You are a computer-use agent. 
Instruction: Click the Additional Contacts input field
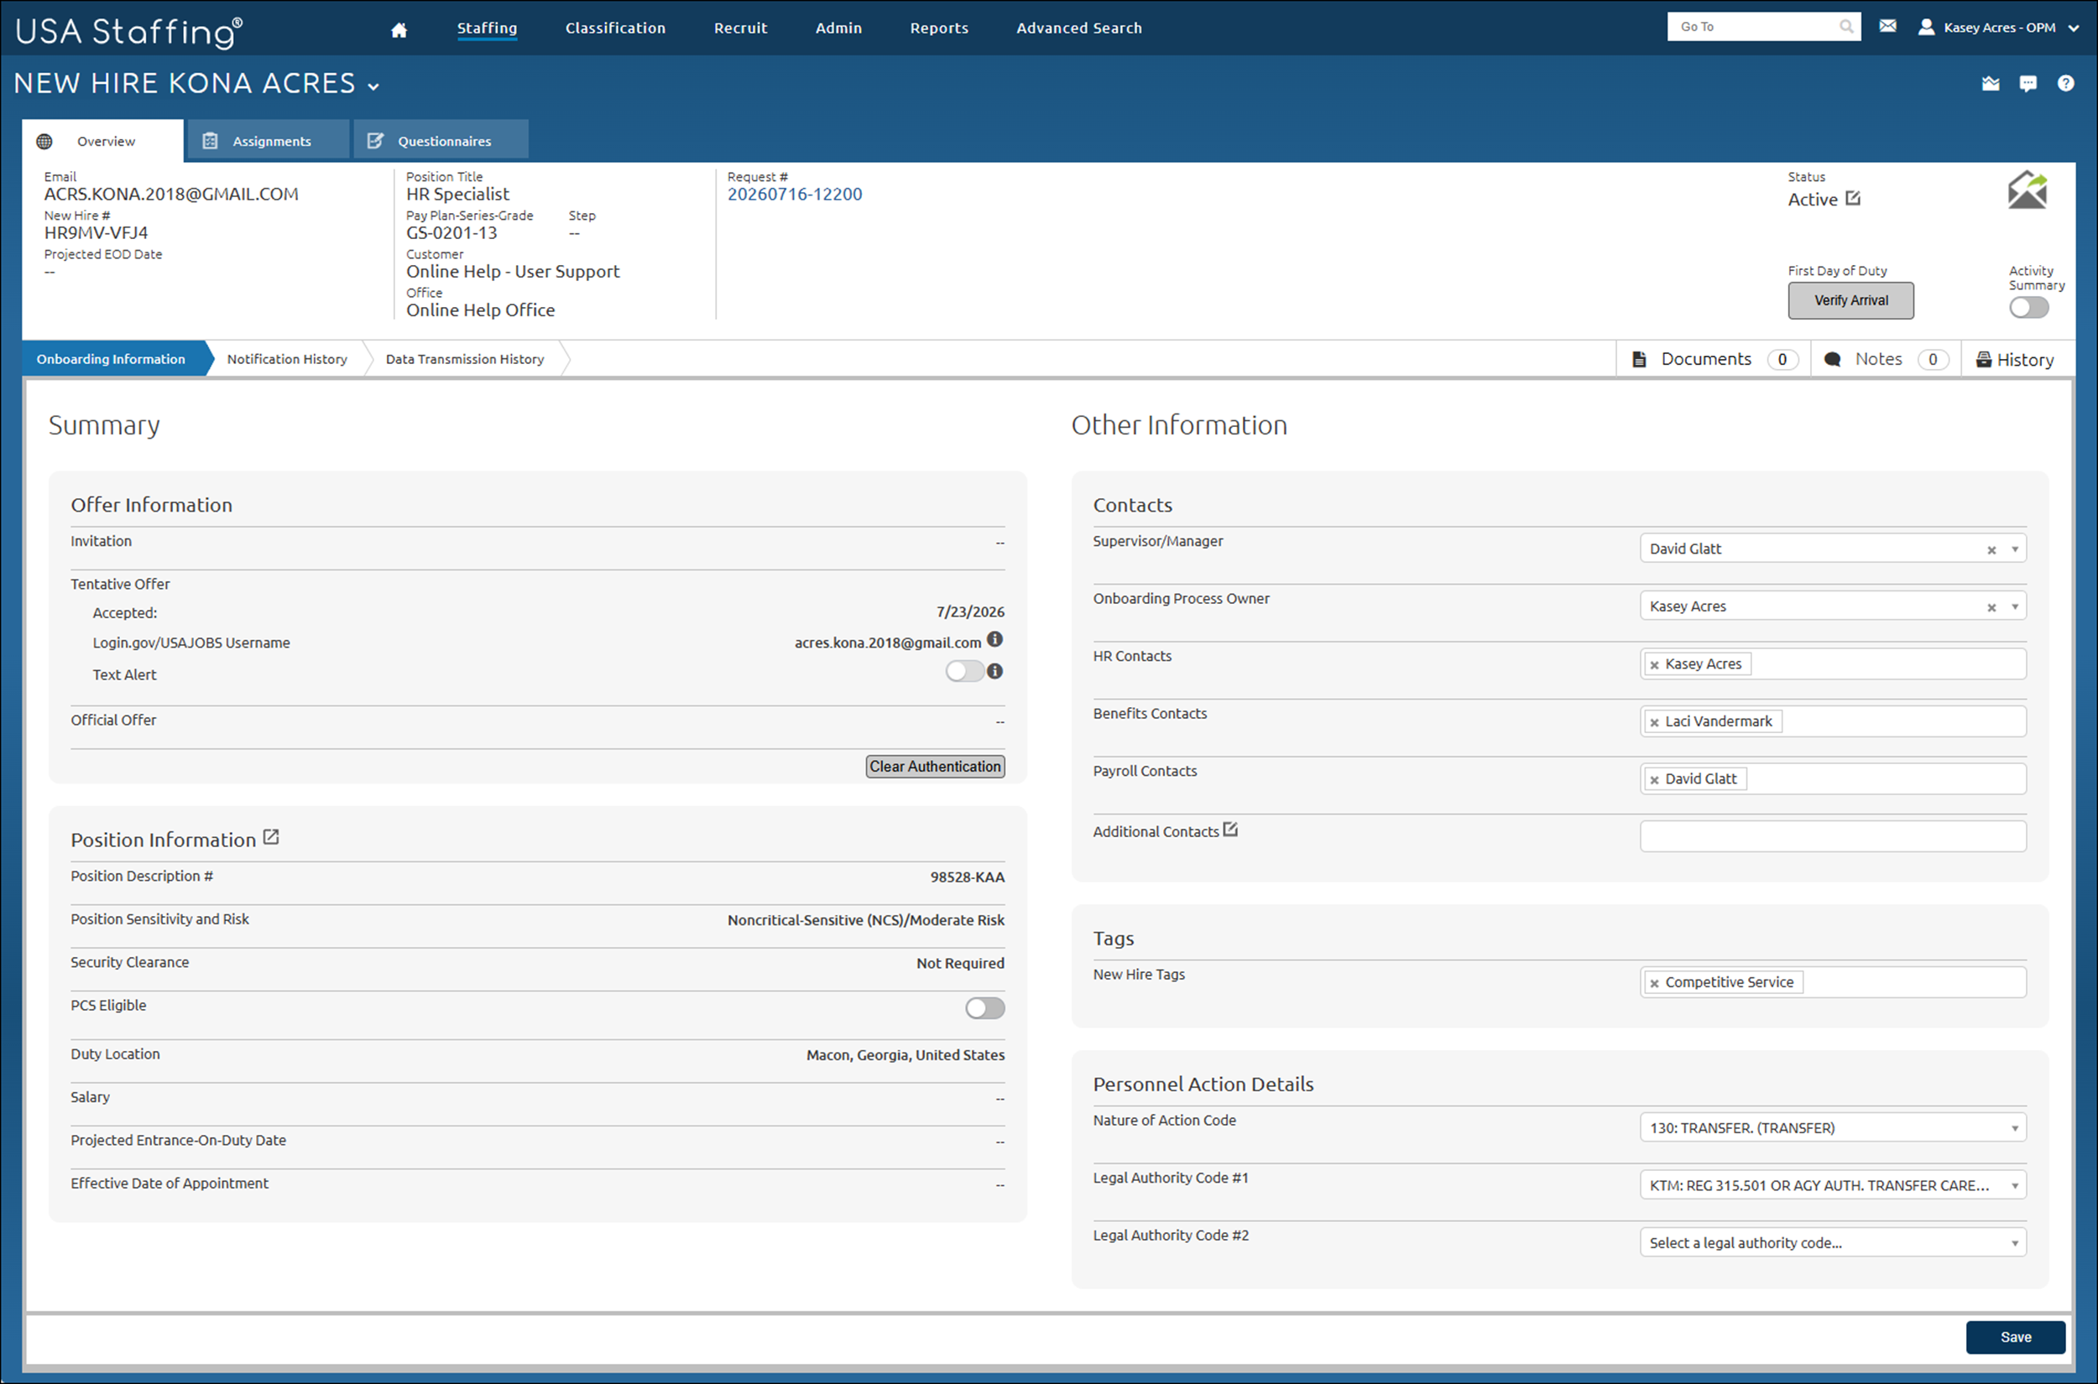point(1833,836)
